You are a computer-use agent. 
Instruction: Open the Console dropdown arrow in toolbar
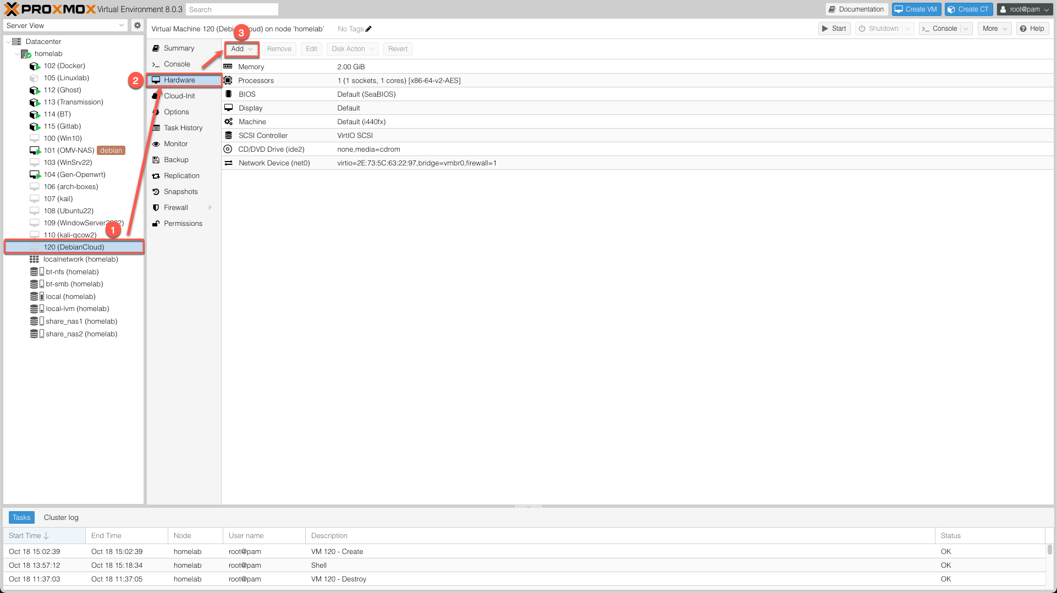point(966,29)
